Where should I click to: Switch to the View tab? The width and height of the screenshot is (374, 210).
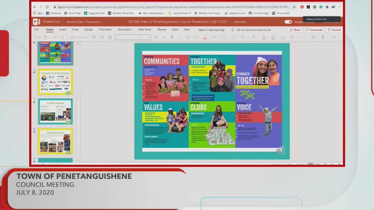[x=175, y=30]
